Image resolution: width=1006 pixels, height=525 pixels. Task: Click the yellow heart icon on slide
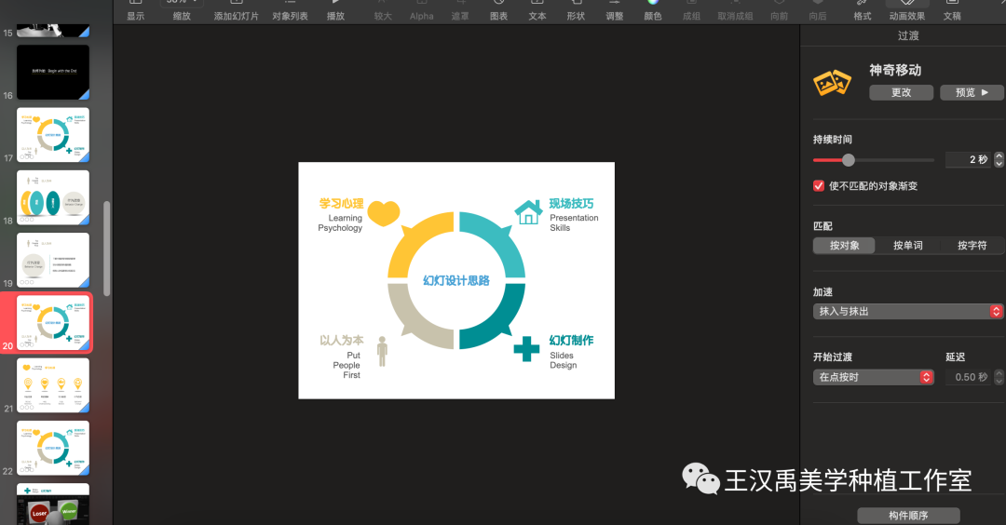tap(384, 213)
